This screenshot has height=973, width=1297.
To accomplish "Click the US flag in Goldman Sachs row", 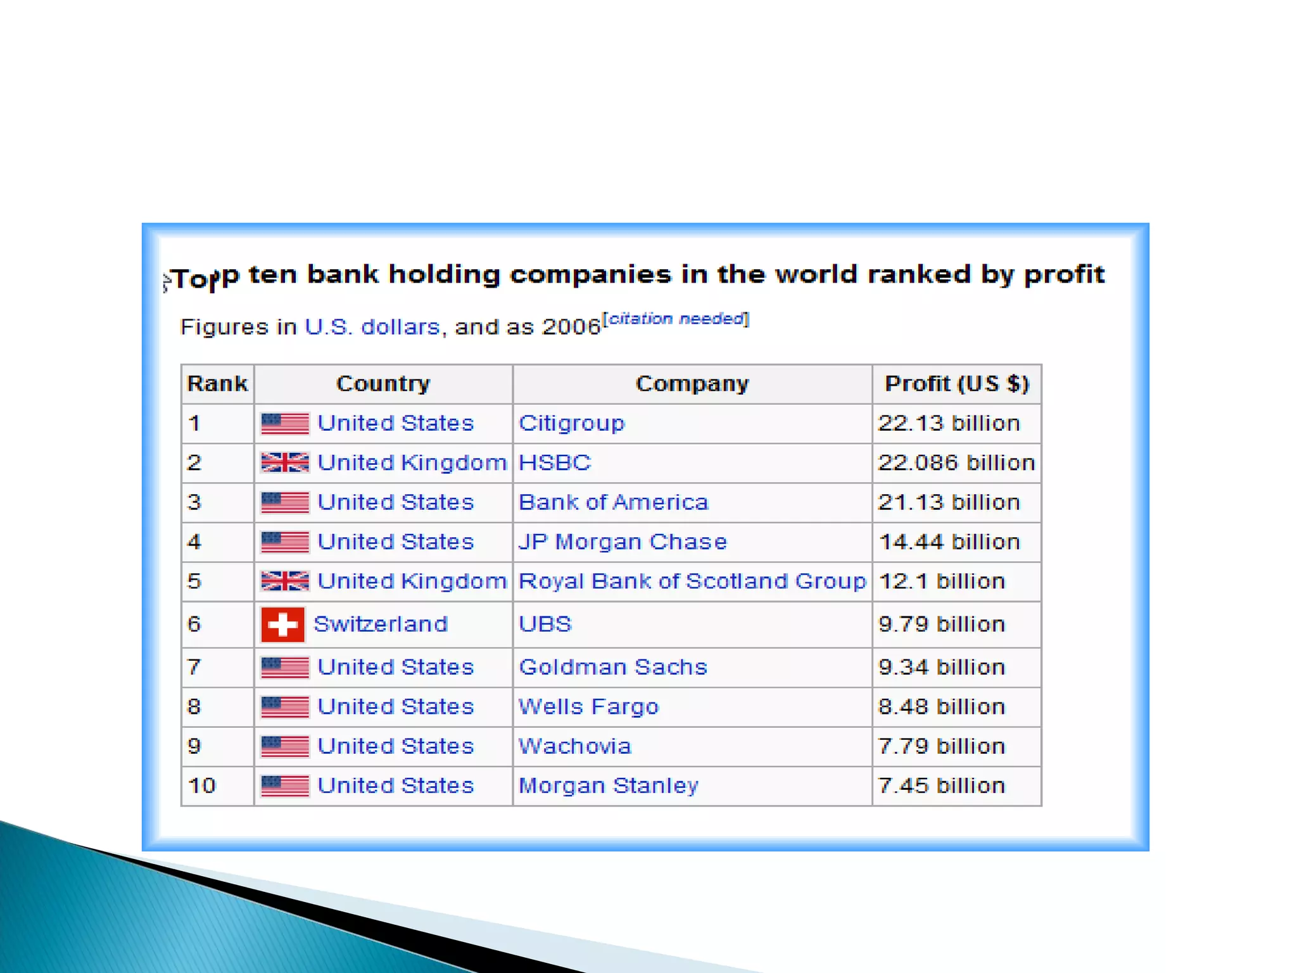I will click(284, 667).
